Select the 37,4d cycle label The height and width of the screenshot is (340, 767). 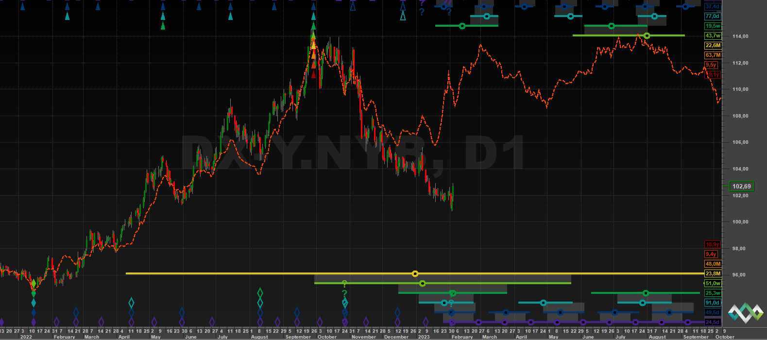(712, 6)
